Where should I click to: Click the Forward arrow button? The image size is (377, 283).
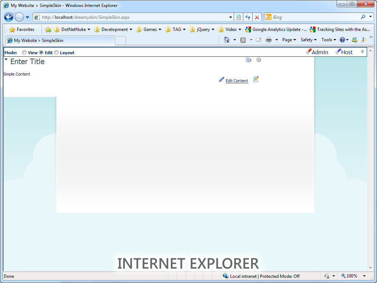click(19, 17)
